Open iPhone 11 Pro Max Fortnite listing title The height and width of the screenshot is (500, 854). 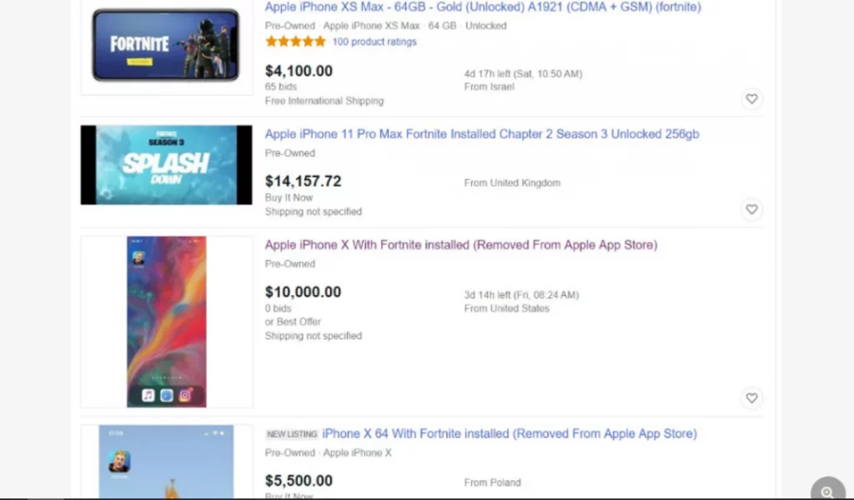click(482, 134)
